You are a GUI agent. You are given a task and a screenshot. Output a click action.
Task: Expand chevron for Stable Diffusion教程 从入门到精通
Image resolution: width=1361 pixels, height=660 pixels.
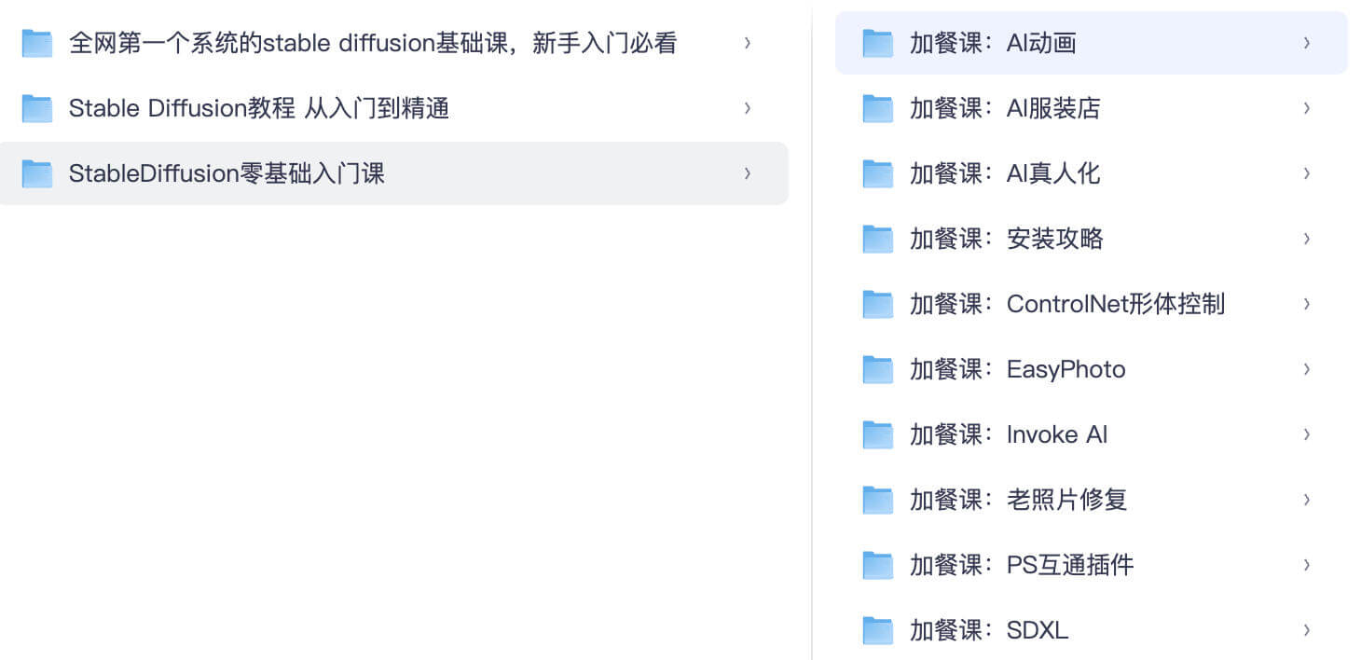(748, 108)
